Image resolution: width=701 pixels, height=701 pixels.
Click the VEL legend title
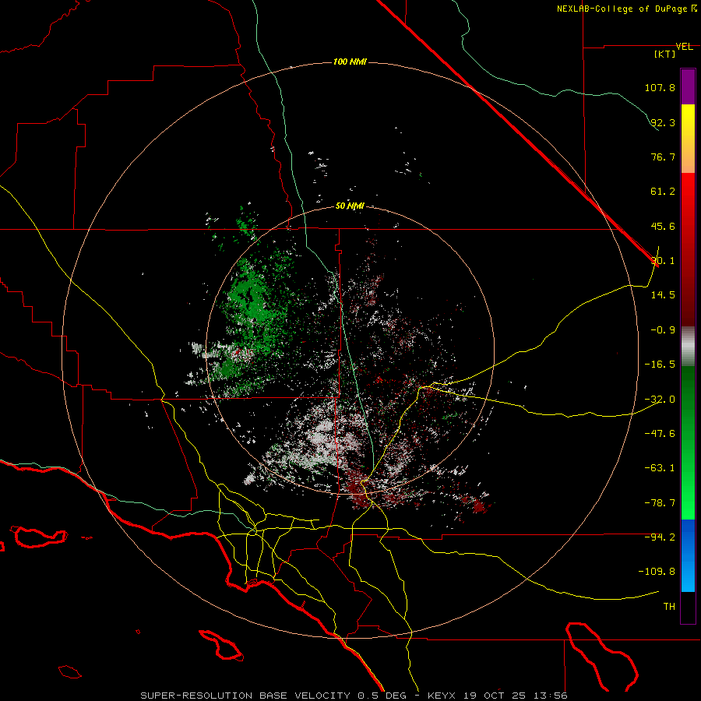684,47
